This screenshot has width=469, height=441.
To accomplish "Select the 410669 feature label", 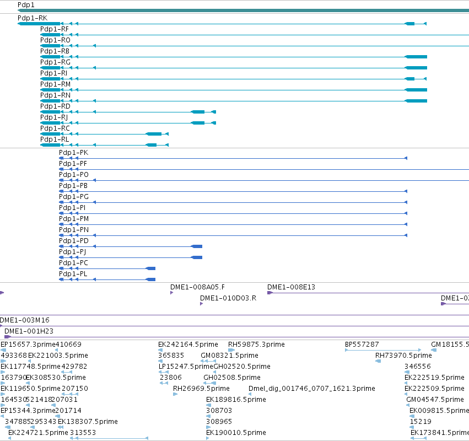I will (x=68, y=345).
